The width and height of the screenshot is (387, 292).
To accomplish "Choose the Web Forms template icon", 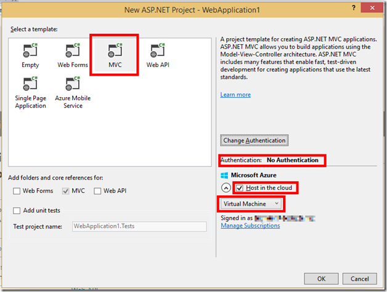I will point(73,50).
